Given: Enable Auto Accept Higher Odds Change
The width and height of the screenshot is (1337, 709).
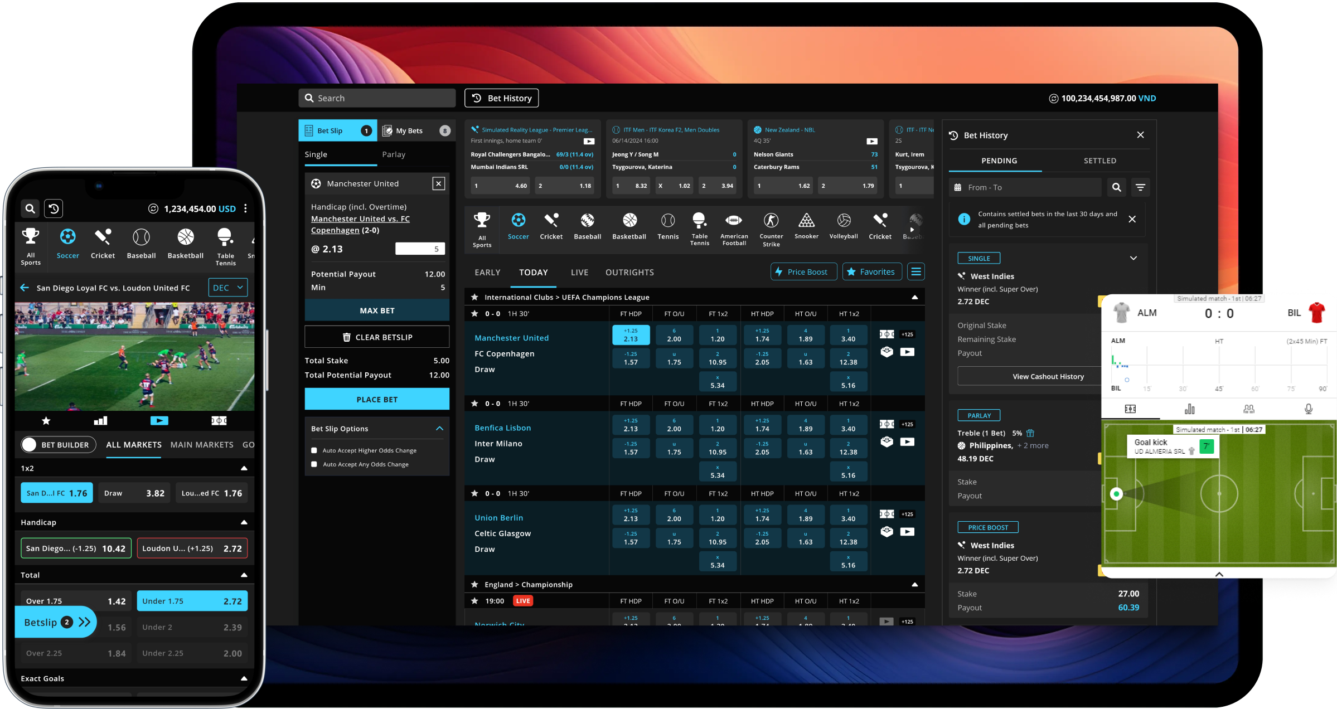Looking at the screenshot, I should coord(314,450).
